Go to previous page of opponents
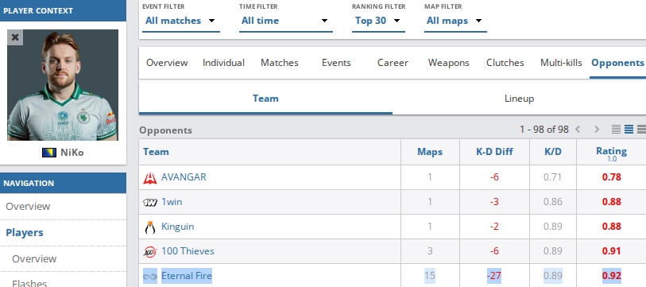This screenshot has width=646, height=287. coord(578,130)
